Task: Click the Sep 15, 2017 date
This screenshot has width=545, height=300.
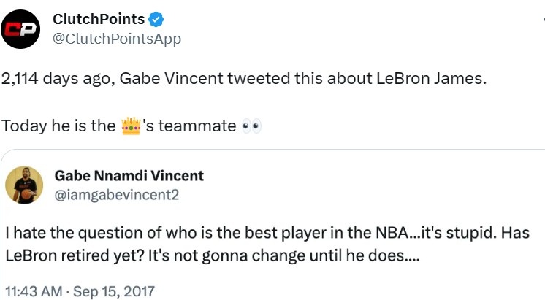Action: pos(114,291)
